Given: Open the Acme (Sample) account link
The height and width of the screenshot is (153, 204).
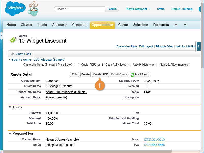Looking at the screenshot, I should [56, 97].
